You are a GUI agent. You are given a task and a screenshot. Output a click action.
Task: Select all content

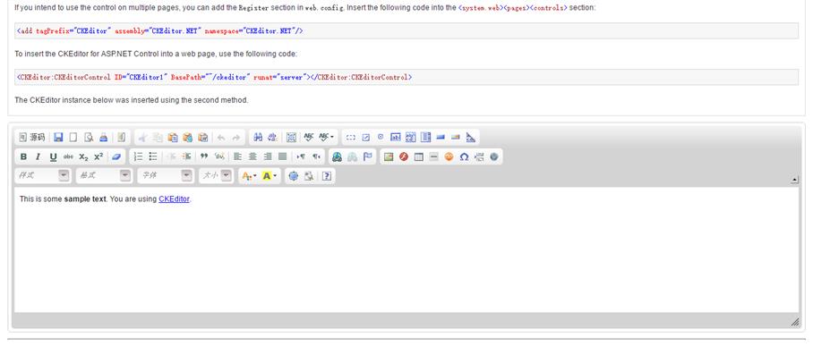(291, 138)
